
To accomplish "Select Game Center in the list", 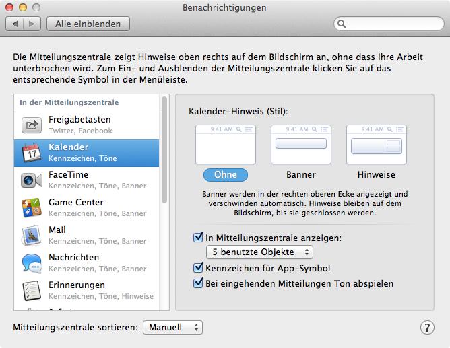I will [86, 207].
